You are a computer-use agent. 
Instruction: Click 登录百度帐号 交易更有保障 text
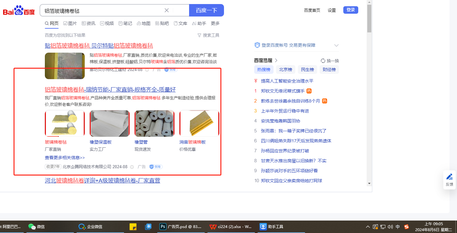(x=288, y=45)
